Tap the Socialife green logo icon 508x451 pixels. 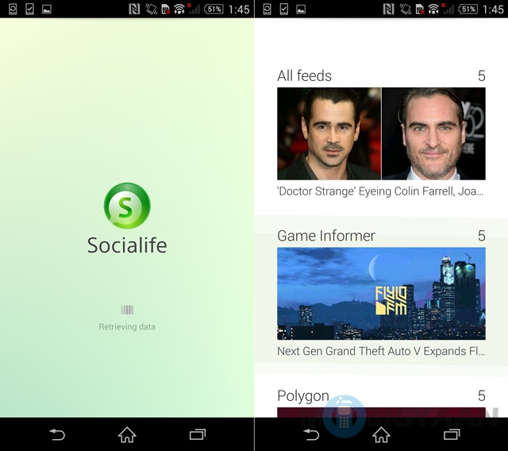127,206
